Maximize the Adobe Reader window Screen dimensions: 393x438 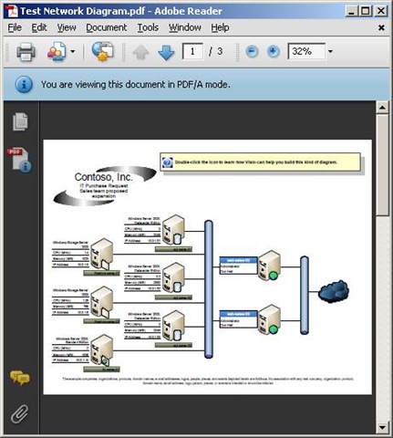(x=366, y=11)
